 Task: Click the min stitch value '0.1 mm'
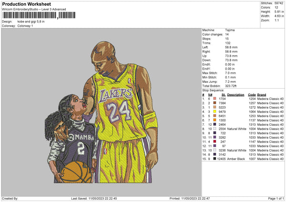tap(230, 77)
